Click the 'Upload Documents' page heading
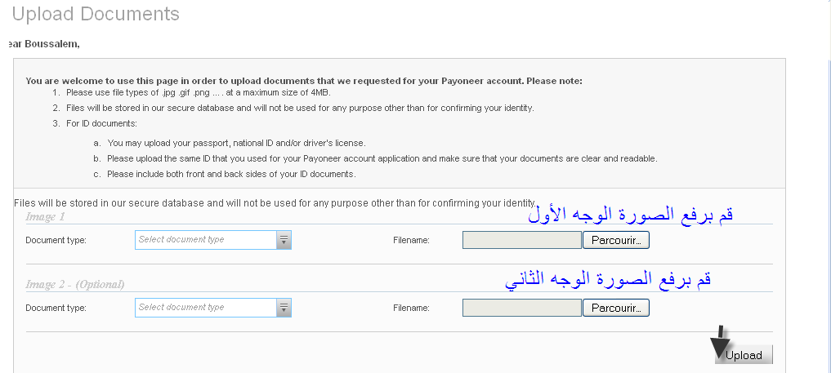Screen dimensions: 831x373 tap(96, 14)
